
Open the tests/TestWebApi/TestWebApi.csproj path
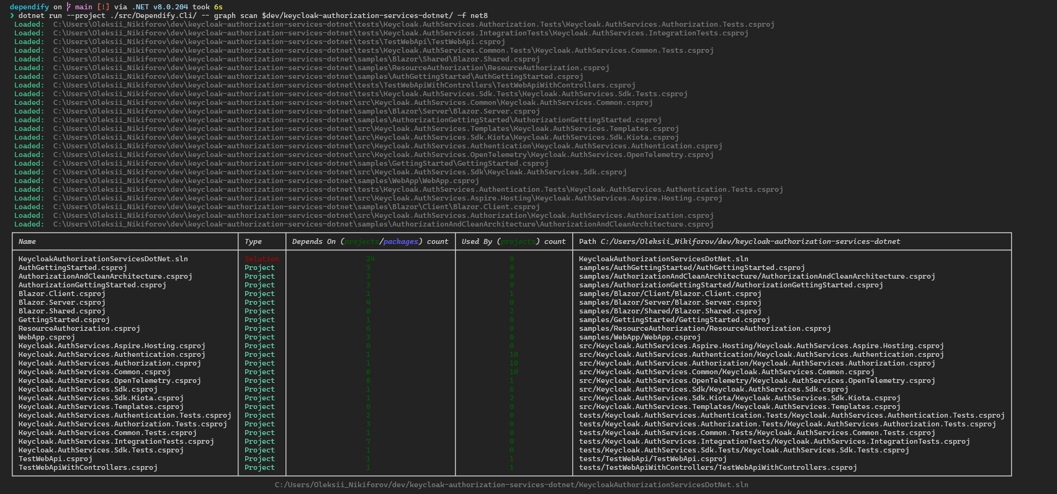click(652, 459)
